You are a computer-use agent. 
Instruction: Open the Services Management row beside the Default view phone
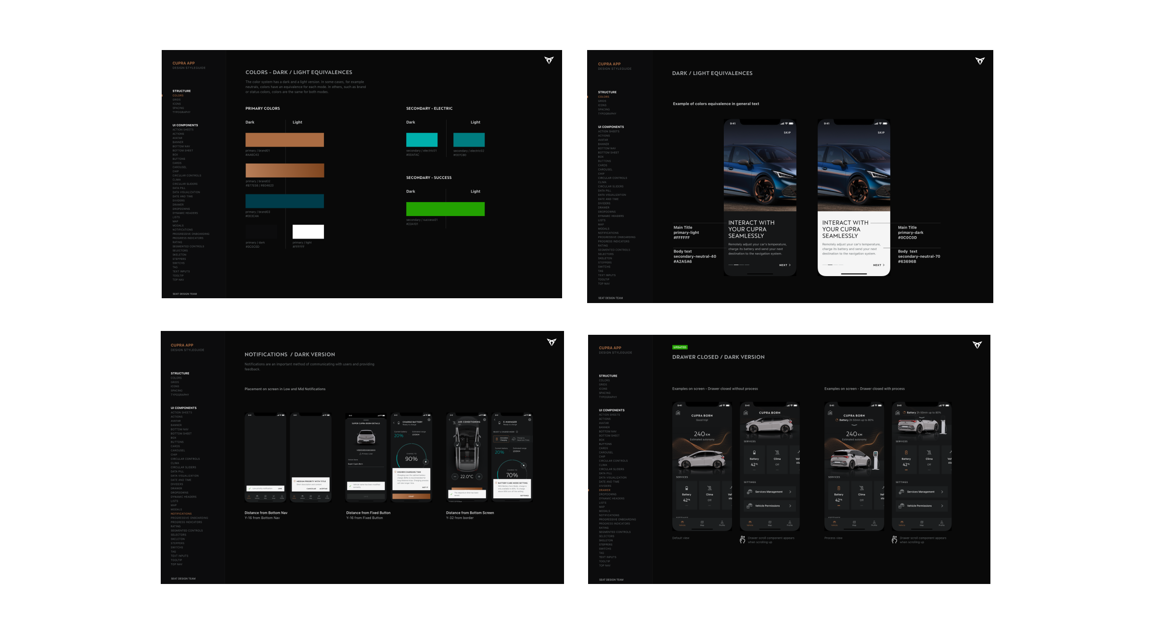click(770, 492)
